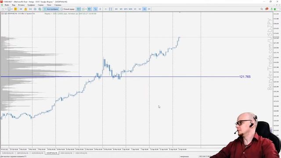Open the Signals broadcast icon
Screen dimensions: 281x158
point(30,9)
